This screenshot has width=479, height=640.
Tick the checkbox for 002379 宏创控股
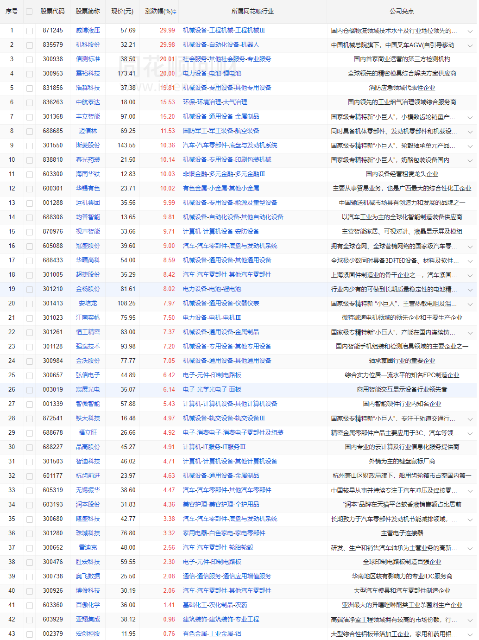coord(30,634)
